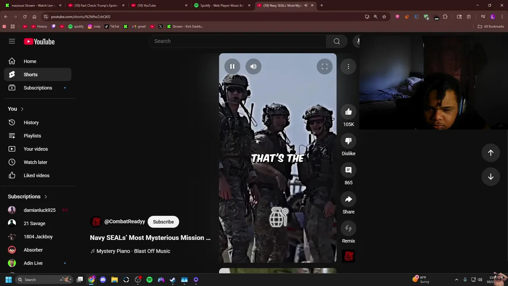Open File Explorer from the taskbar
This screenshot has height=286, width=508.
[114, 280]
